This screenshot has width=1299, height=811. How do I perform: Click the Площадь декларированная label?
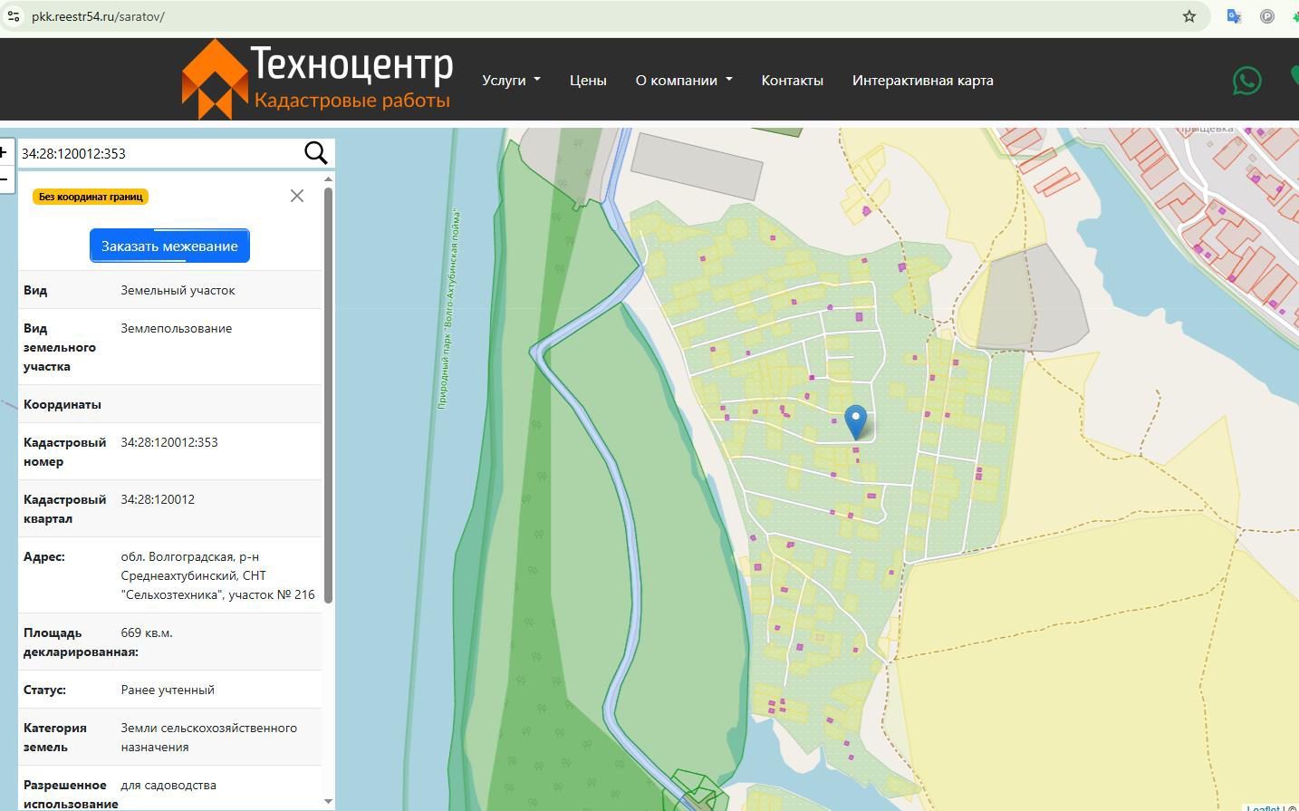tap(81, 642)
